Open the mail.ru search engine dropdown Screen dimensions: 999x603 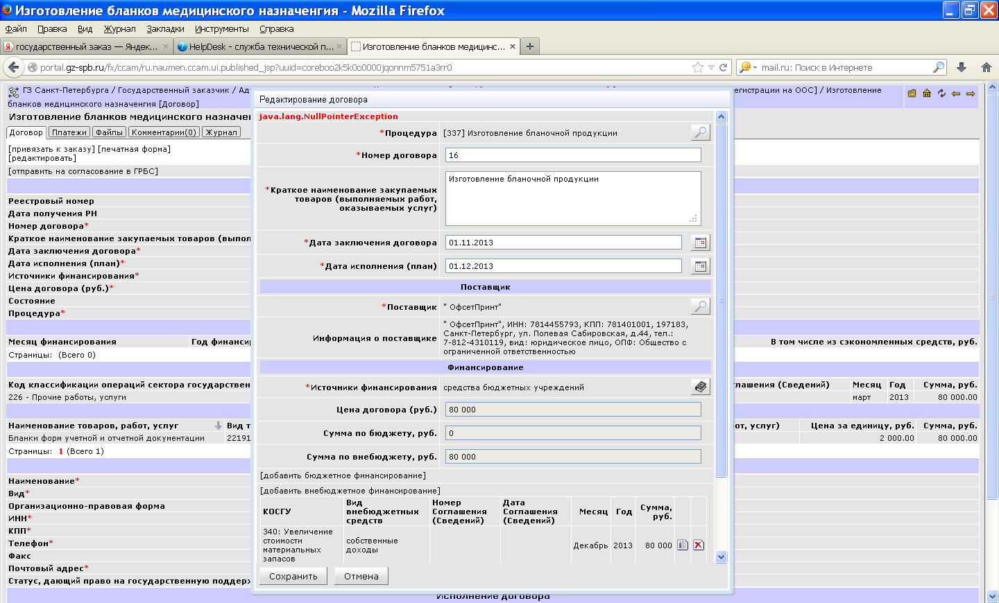747,67
